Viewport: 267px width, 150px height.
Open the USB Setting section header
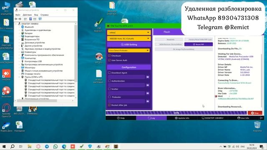(x=129, y=45)
